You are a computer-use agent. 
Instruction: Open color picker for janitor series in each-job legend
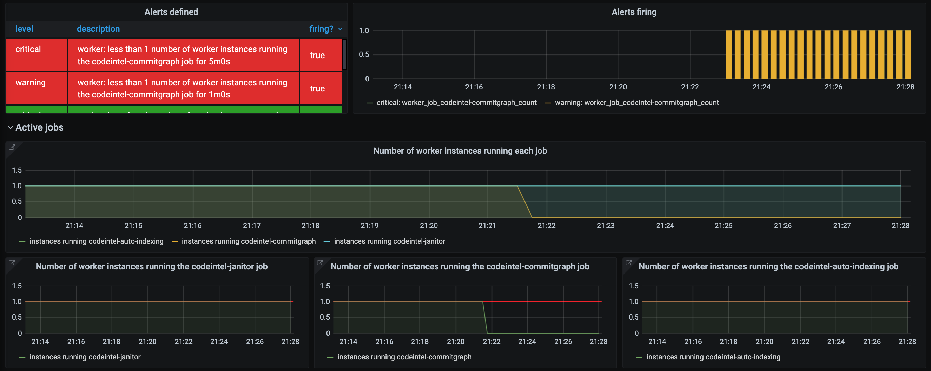click(x=327, y=242)
